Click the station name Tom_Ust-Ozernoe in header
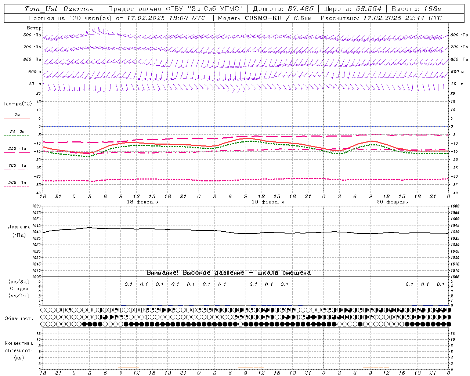The height and width of the screenshot is (376, 470). pyautogui.click(x=59, y=9)
